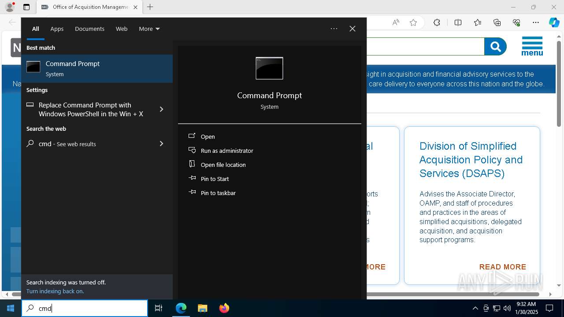This screenshot has height=317, width=564.
Task: Open the Windows Start button
Action: tap(11, 308)
